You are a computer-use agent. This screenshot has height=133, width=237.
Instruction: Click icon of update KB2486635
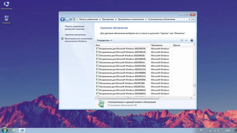pos(97,94)
